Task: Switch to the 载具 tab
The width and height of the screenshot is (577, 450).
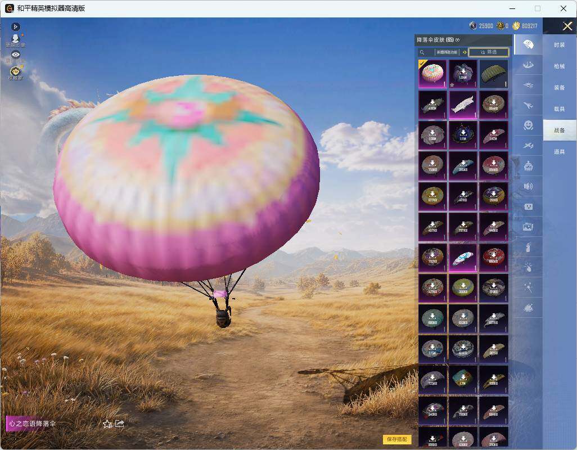Action: tap(560, 109)
